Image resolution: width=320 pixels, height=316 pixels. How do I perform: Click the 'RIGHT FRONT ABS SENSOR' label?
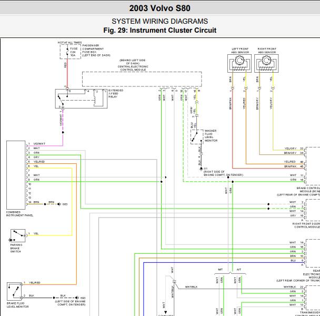point(267,51)
